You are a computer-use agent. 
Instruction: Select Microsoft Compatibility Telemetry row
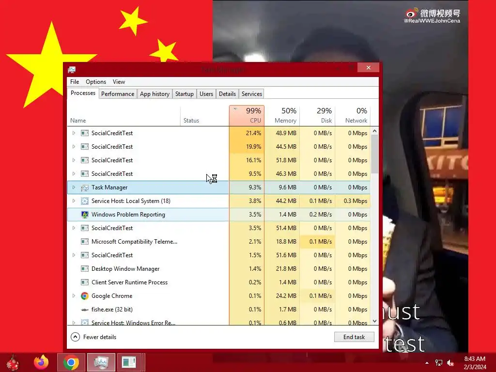click(218, 242)
